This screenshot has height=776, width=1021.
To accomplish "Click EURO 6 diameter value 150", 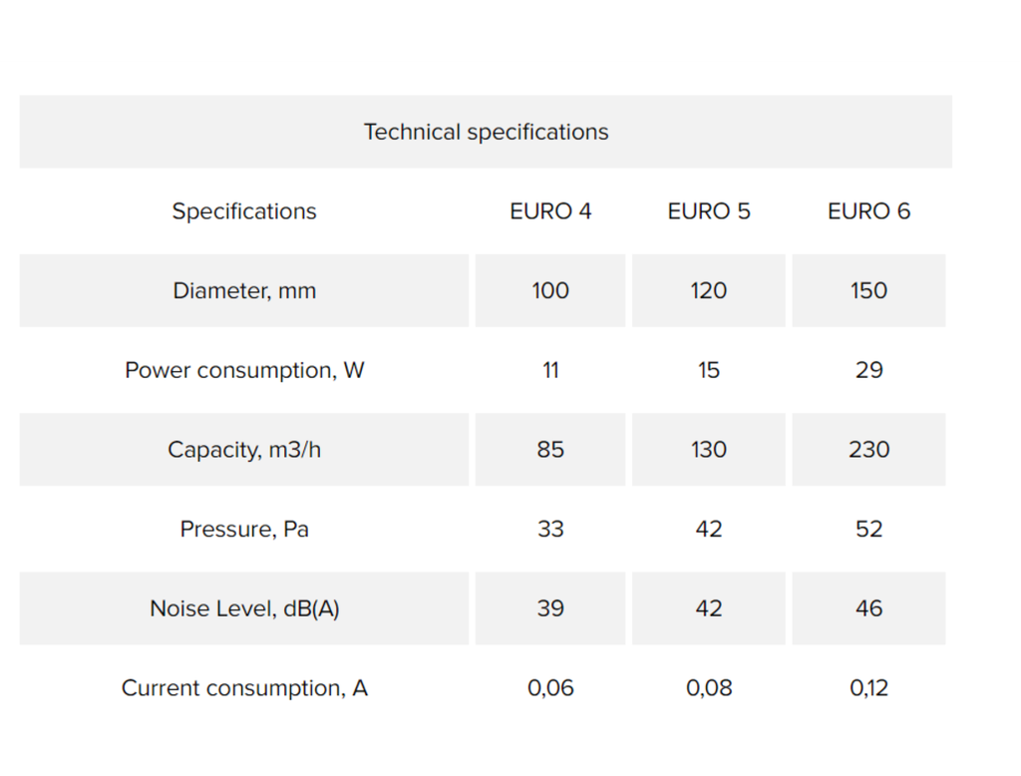I will (868, 290).
